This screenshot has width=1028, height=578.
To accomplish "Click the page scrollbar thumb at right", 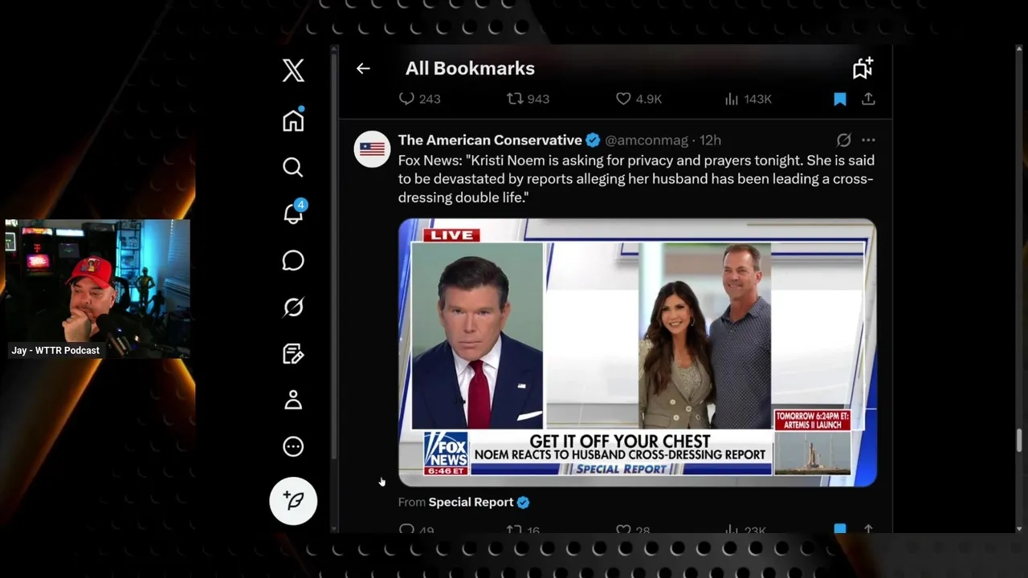I will pyautogui.click(x=1020, y=441).
